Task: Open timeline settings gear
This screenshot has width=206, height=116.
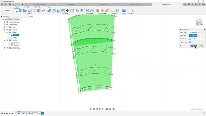Action: (x=204, y=113)
